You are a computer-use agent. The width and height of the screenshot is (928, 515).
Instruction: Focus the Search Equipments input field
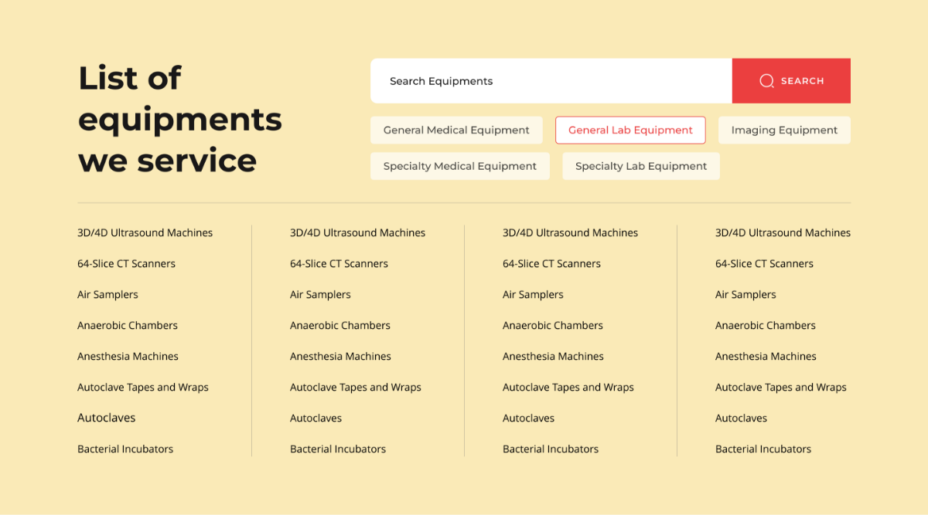click(x=551, y=81)
